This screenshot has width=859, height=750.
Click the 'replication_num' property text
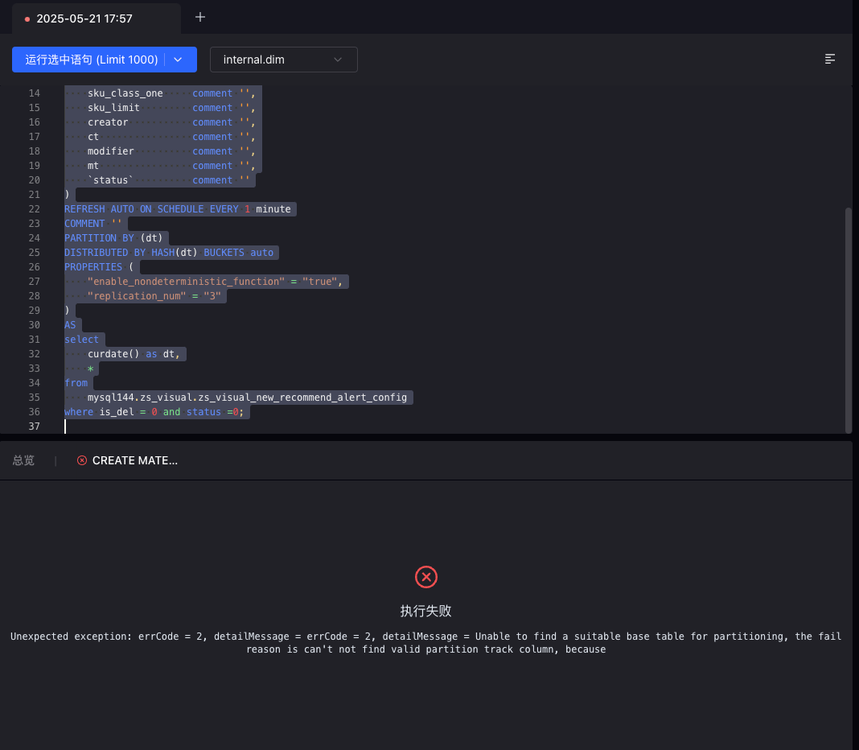[x=137, y=296]
